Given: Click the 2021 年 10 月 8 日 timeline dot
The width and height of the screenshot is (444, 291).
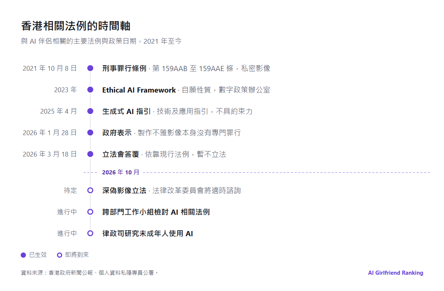Looking at the screenshot, I should [90, 68].
